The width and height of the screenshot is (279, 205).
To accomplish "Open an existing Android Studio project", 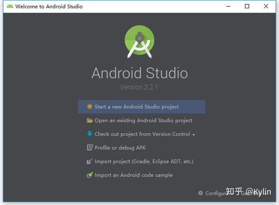I will coord(141,120).
